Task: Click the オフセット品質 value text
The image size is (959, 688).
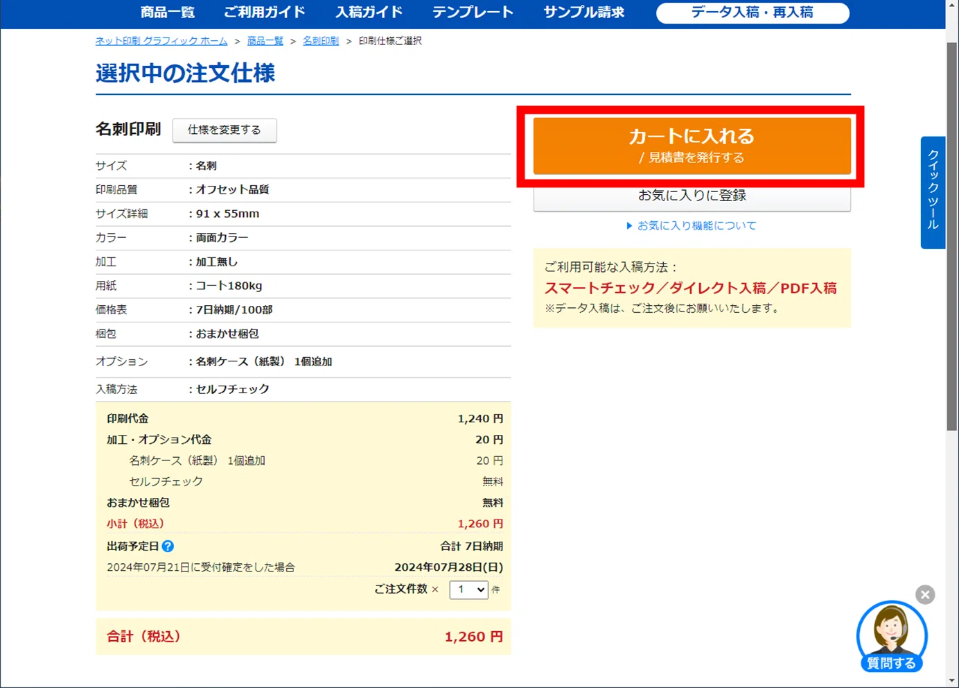Action: (232, 189)
